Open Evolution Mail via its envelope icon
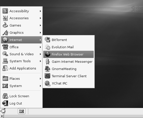 pyautogui.click(x=47, y=47)
